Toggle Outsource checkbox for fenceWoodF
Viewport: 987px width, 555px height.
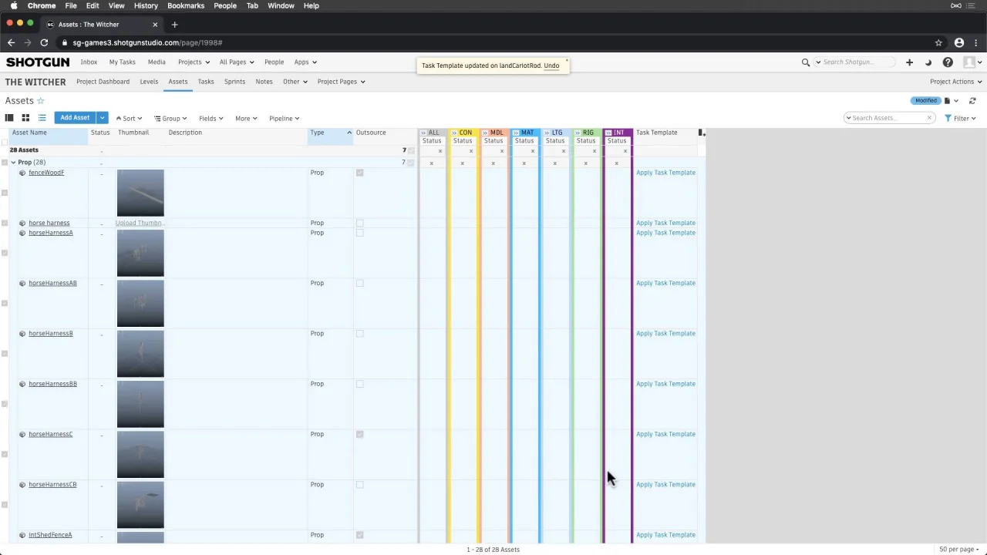[359, 173]
